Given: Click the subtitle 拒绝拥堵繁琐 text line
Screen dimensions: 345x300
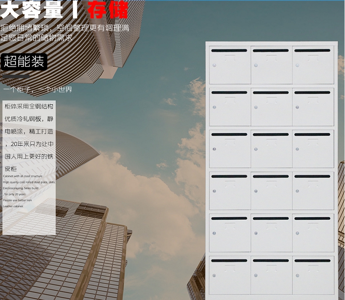Looking at the screenshot, I should coord(65,28).
